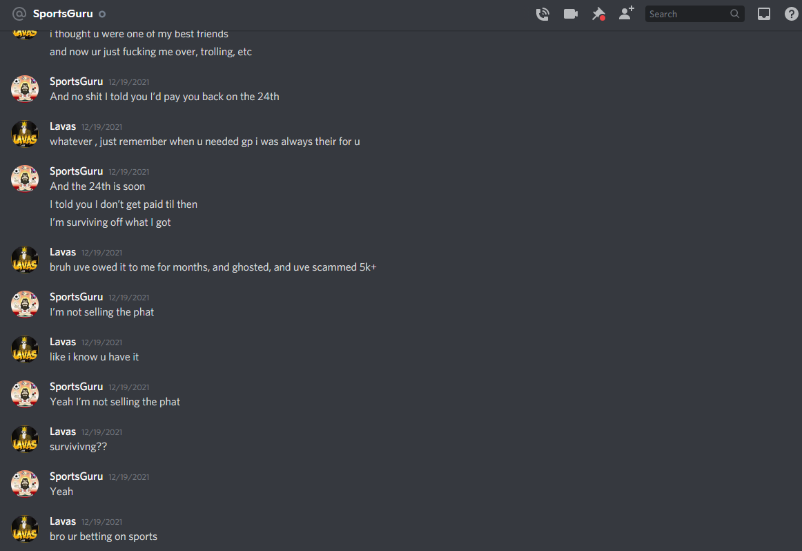Click the @ symbol beside SportsGuru
The image size is (802, 551).
[19, 14]
